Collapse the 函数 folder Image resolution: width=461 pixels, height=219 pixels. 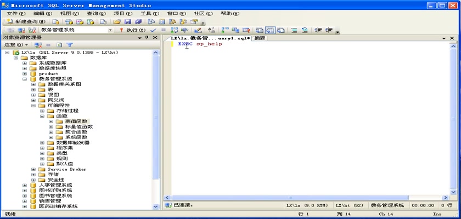pos(42,116)
